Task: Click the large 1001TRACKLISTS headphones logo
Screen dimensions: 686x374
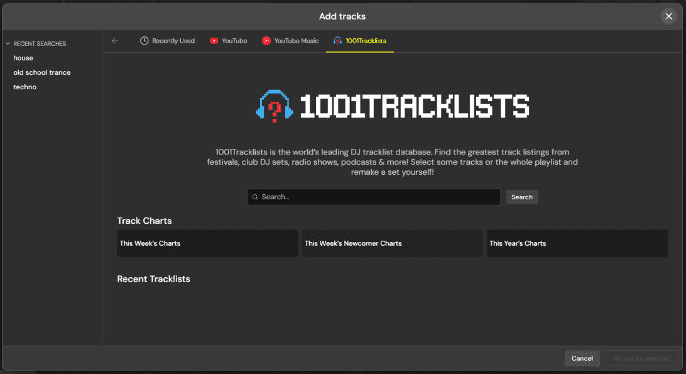Action: (x=275, y=107)
